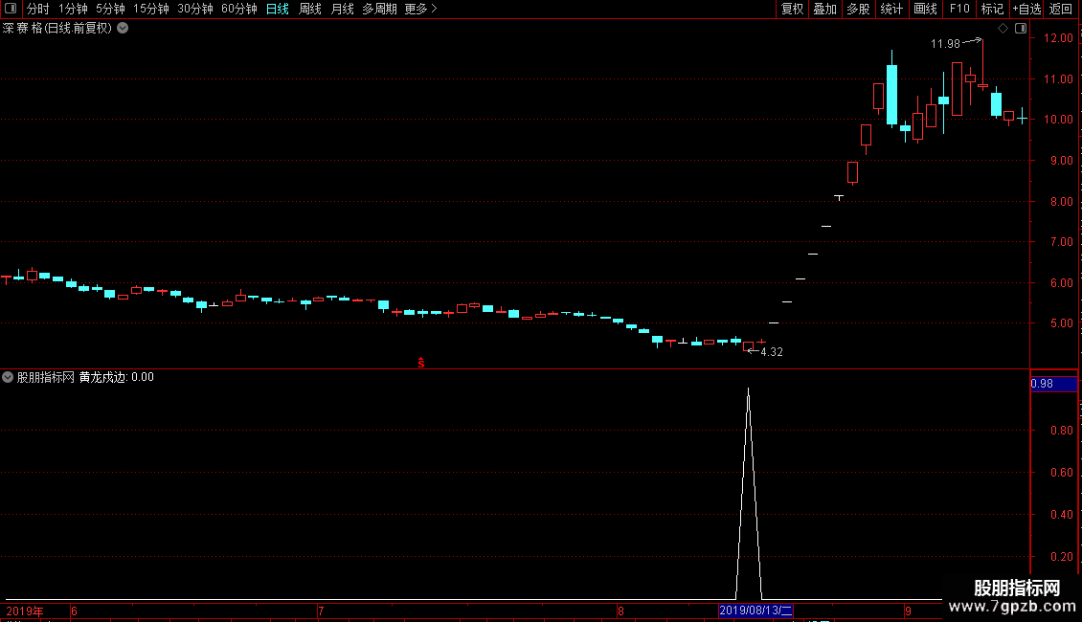Click the 2019/08/13 date label
The height and width of the screenshot is (622, 1082).
coord(755,611)
